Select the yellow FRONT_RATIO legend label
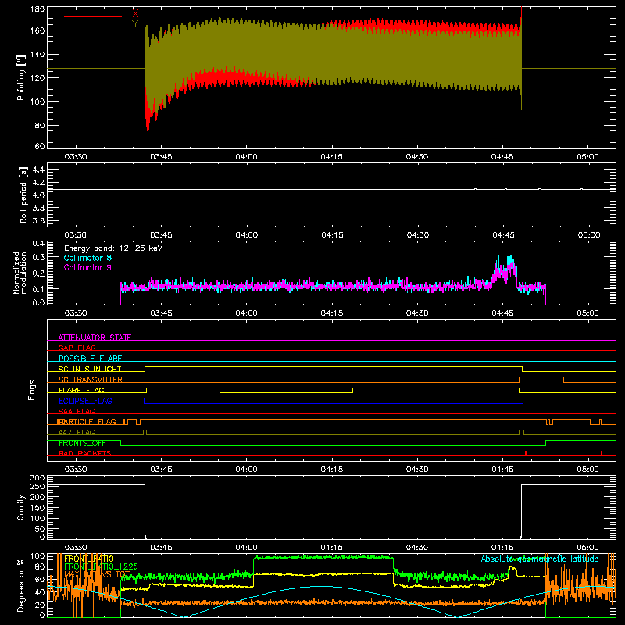 click(x=89, y=559)
